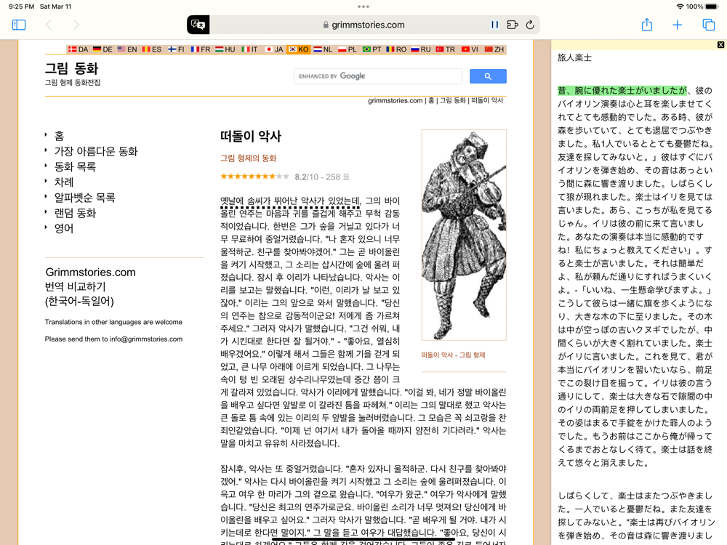Image resolution: width=727 pixels, height=545 pixels.
Task: Go back to previous page
Action: 48,25
